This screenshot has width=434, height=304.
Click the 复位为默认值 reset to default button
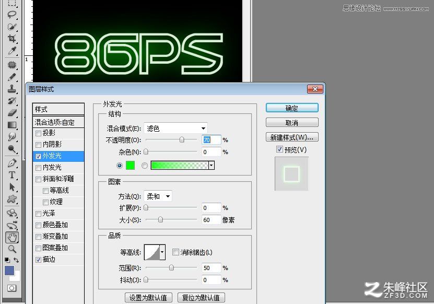(x=201, y=298)
